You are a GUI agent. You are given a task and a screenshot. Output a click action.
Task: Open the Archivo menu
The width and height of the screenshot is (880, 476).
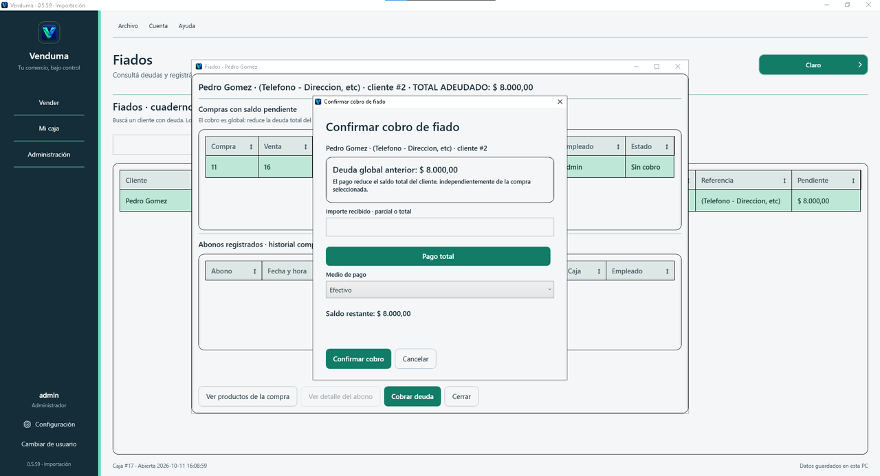click(x=128, y=26)
